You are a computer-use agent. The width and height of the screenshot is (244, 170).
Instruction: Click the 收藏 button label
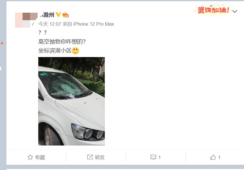pyautogui.click(x=40, y=157)
